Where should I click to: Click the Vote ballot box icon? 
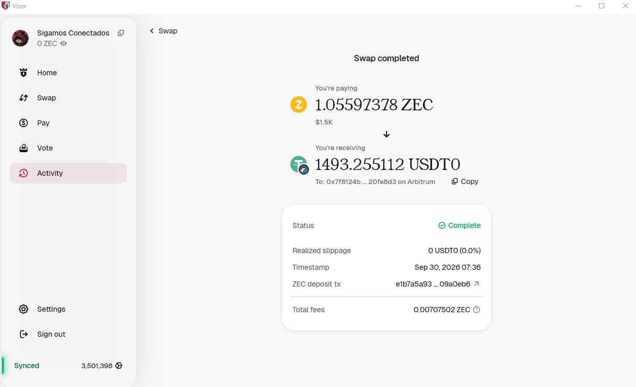[x=24, y=148]
